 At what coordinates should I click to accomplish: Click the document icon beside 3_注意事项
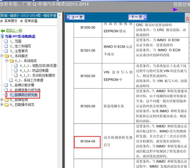(6, 51)
